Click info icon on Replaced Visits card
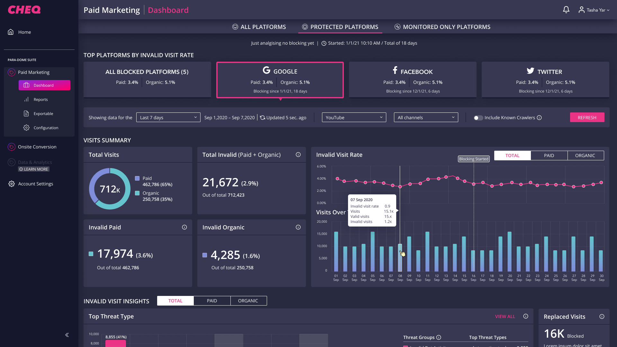Screen dimensions: 617x347 coord(602,316)
